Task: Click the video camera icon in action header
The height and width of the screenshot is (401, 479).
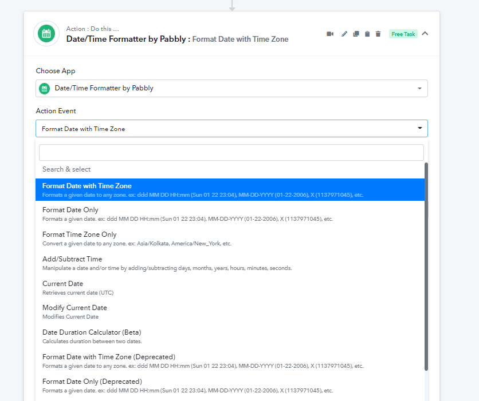Action: [330, 34]
